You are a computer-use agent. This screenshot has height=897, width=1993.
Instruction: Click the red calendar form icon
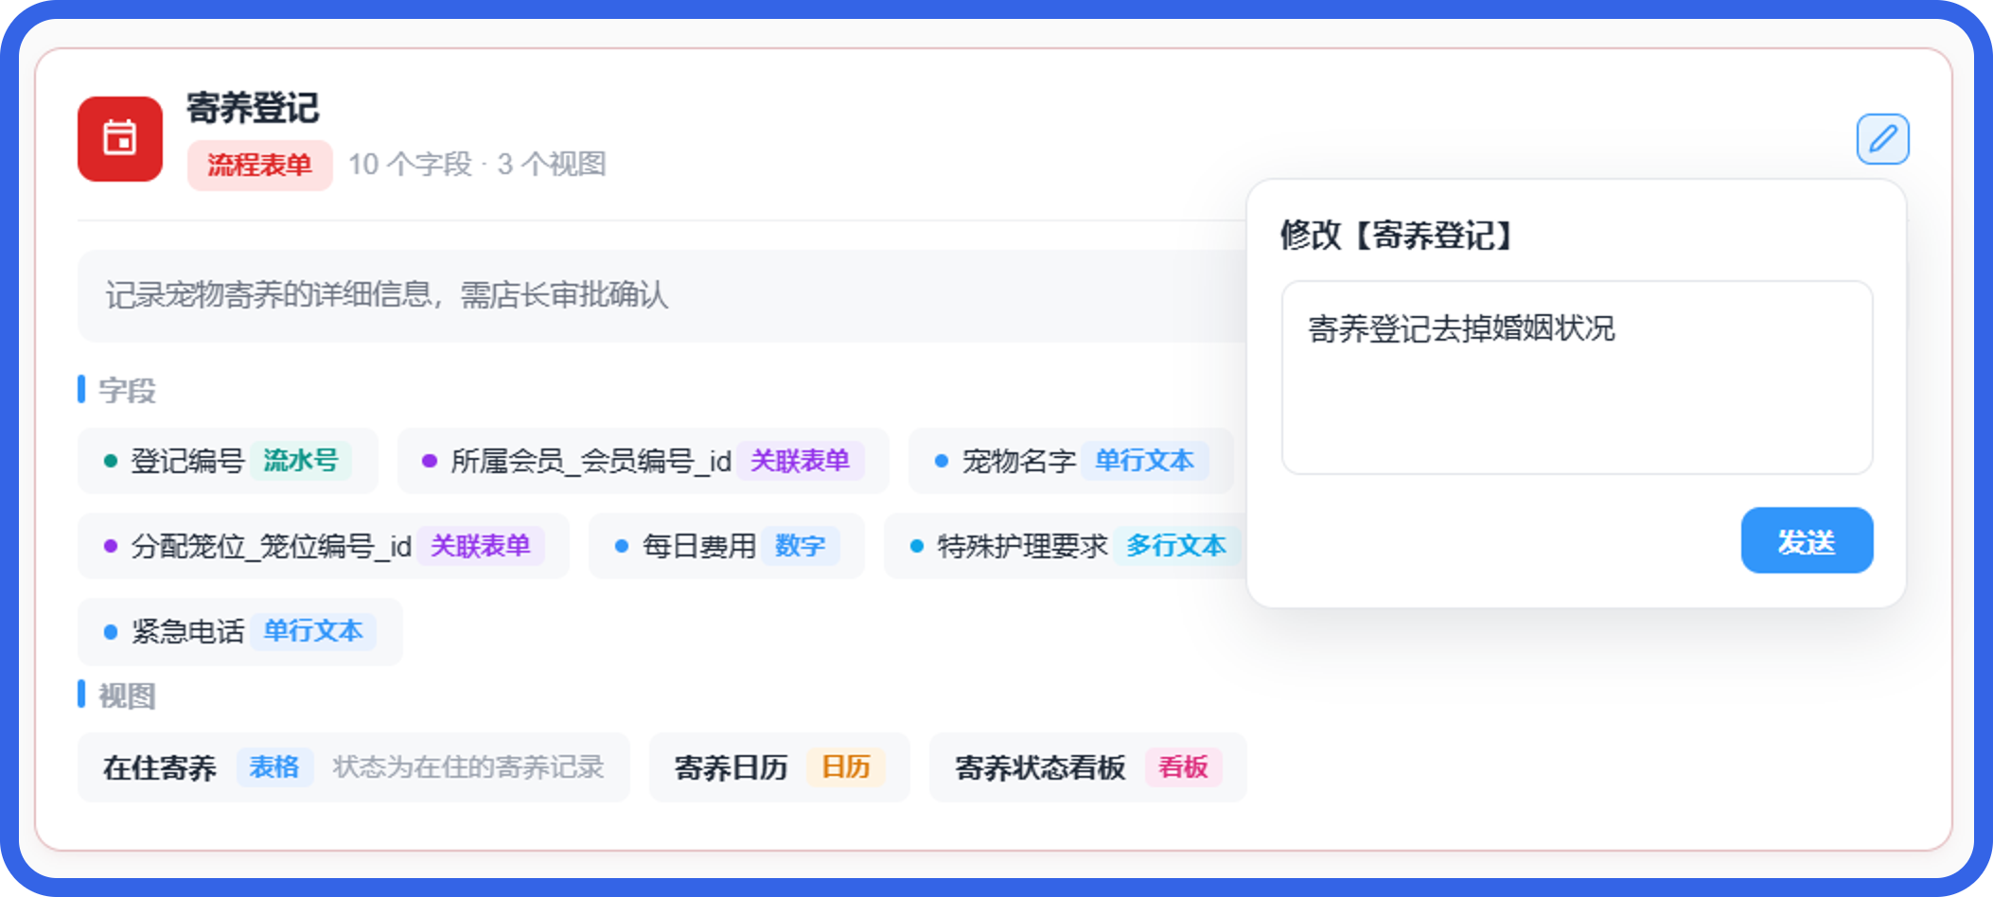120,139
